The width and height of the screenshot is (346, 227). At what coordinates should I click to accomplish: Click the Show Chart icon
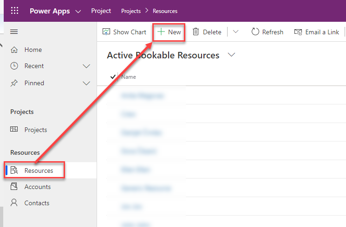[106, 32]
